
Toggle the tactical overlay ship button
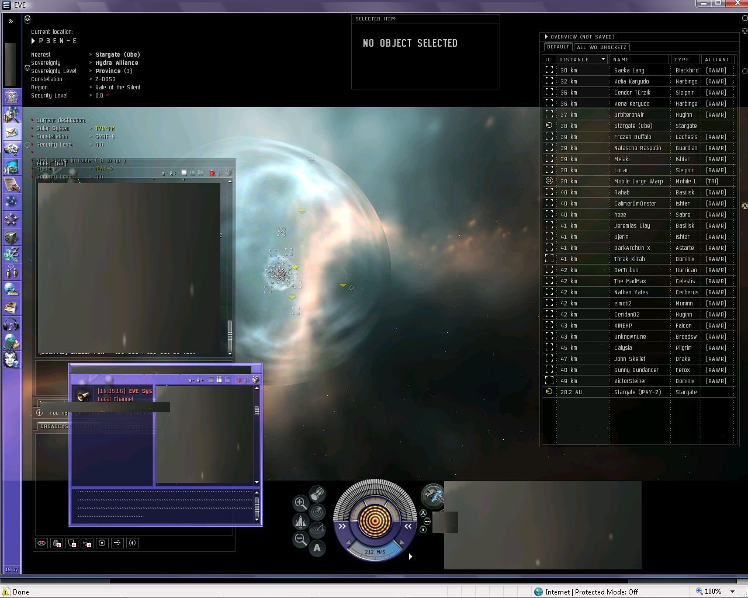click(x=300, y=521)
